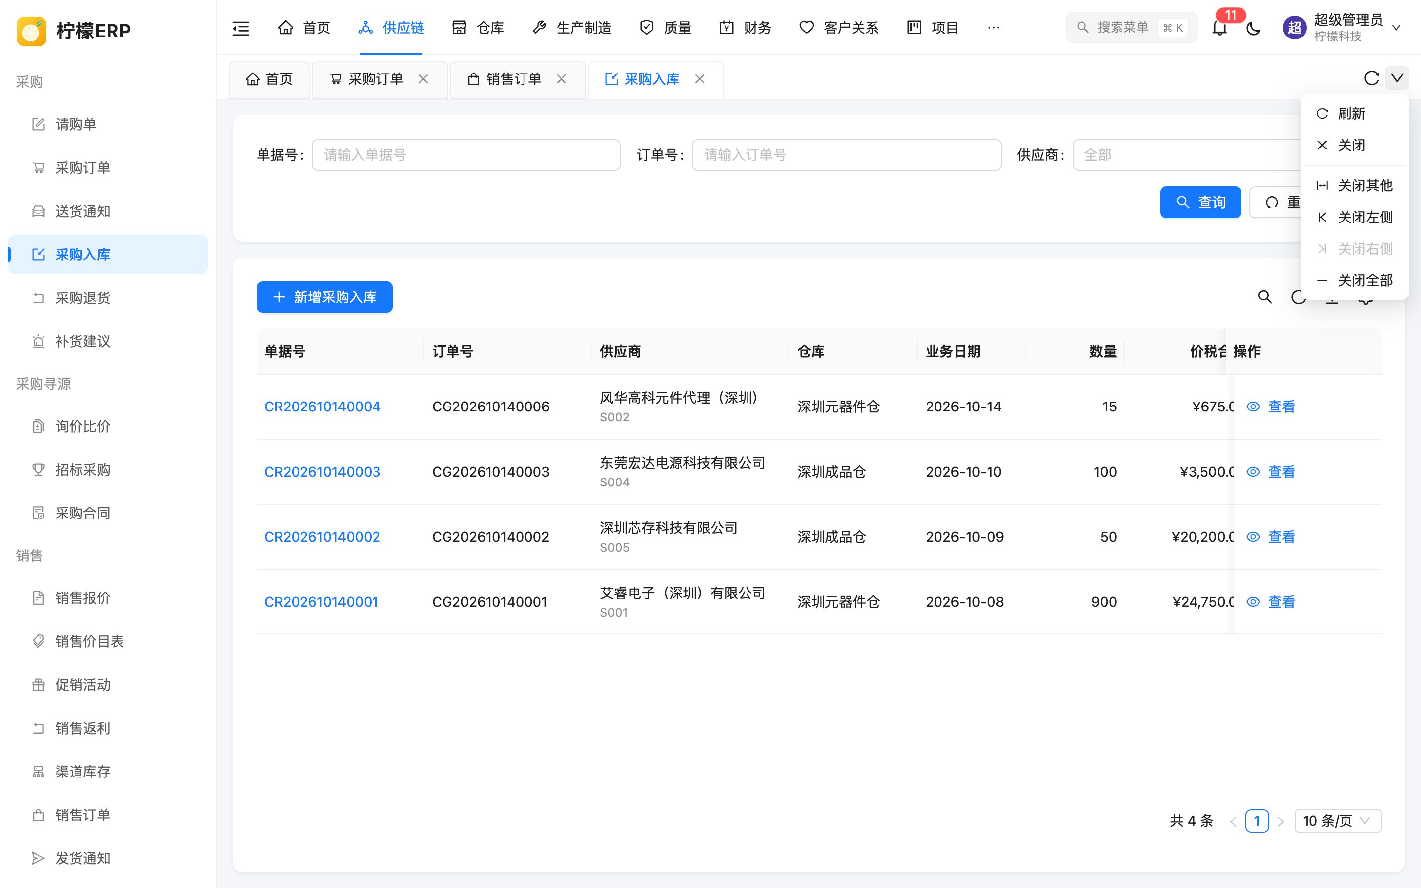1421x888 pixels.
Task: Toggle dark mode moon icon
Action: point(1253,28)
